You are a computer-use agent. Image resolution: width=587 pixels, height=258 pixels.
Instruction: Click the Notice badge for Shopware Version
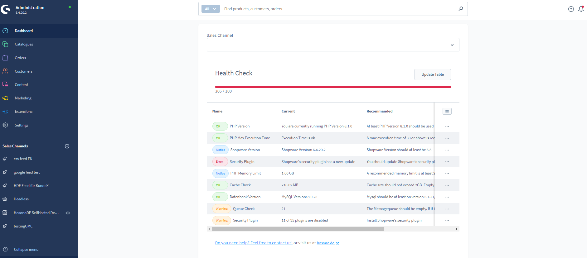(220, 150)
